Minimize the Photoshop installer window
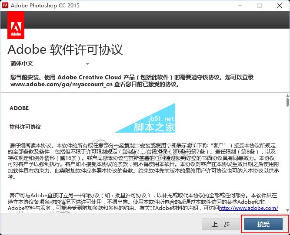Viewport: 290px width, 235px height. coord(240,6)
